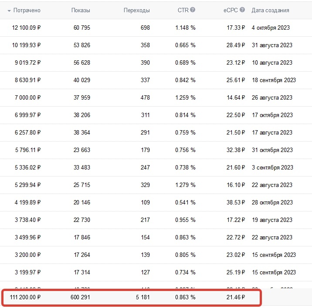
Task: Select impressions value 40 029
Action: pyautogui.click(x=82, y=80)
